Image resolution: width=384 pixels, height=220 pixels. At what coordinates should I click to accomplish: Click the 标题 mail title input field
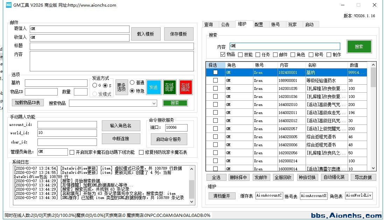point(112,46)
